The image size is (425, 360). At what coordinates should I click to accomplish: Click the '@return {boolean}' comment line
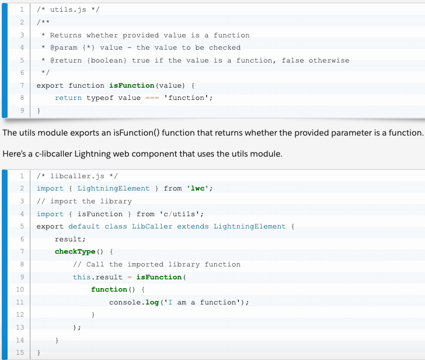click(x=196, y=60)
